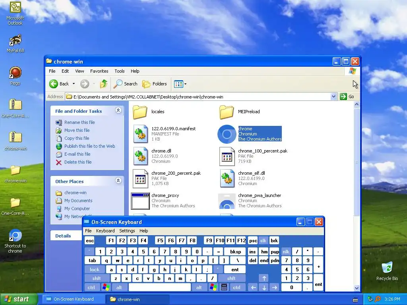407x305 pixels.
Task: Click Delete this file link
Action: [78, 162]
